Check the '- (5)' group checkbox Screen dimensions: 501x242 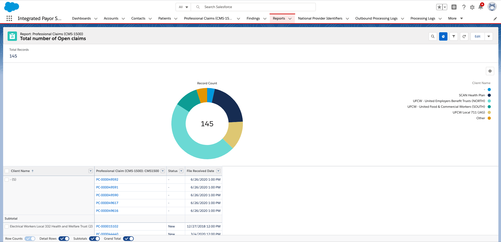[x=7, y=180]
